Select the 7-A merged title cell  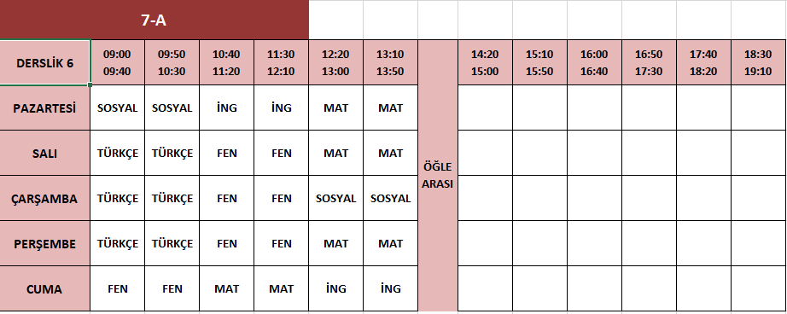[154, 20]
